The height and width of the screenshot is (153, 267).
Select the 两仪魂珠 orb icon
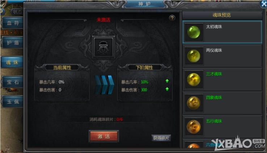point(194,56)
